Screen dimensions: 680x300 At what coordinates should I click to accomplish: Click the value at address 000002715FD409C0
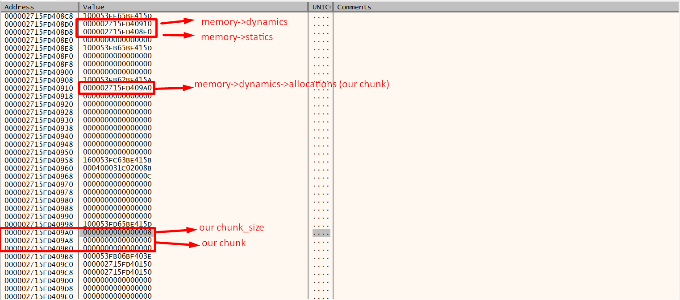pyautogui.click(x=117, y=264)
